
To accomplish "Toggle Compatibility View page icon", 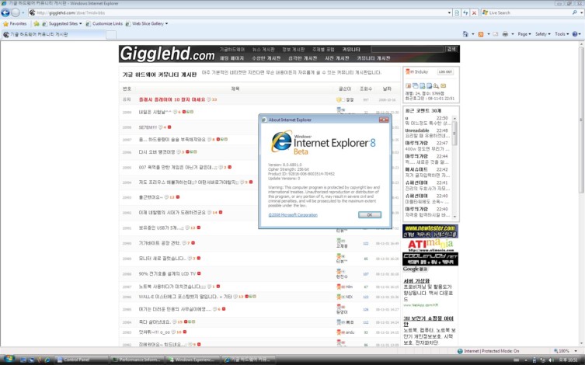I will pos(457,12).
